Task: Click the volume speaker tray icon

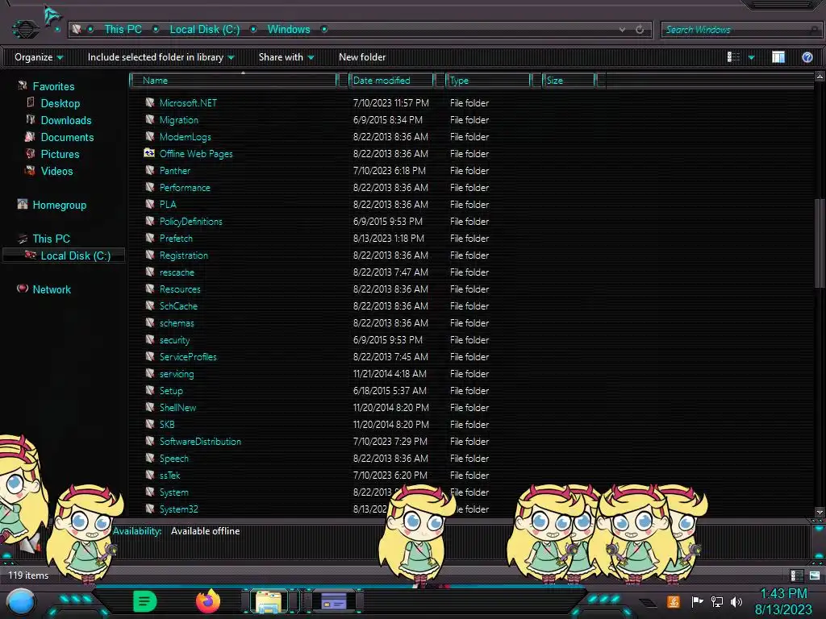Action: click(x=736, y=601)
